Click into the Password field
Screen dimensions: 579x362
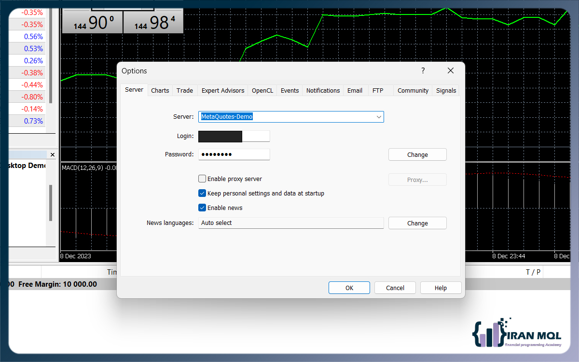(234, 154)
